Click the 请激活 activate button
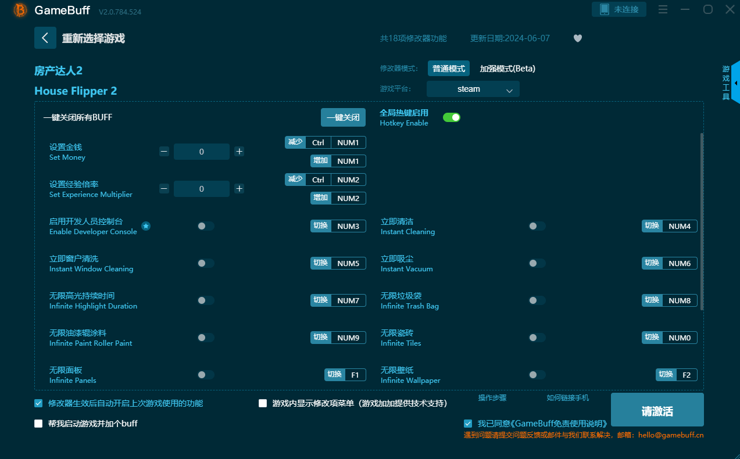This screenshot has height=459, width=740. (x=657, y=410)
